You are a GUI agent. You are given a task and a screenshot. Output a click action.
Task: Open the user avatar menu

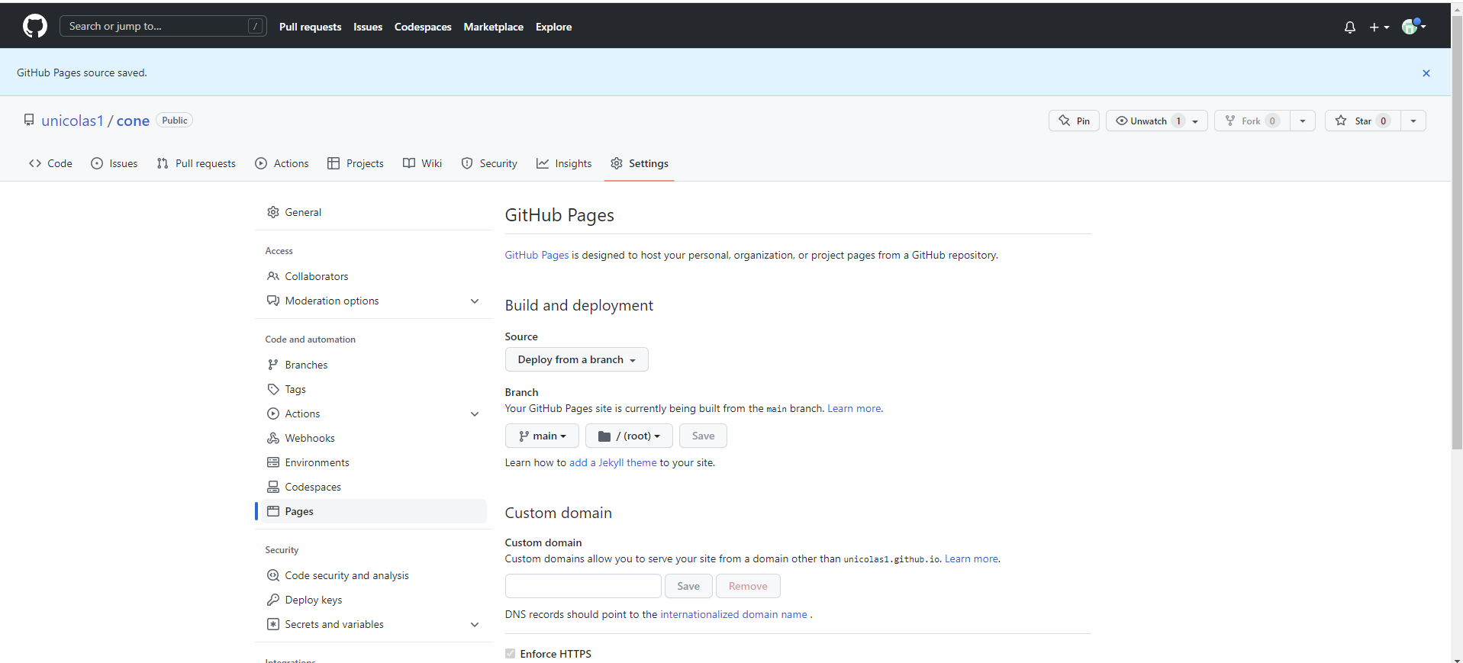1413,27
